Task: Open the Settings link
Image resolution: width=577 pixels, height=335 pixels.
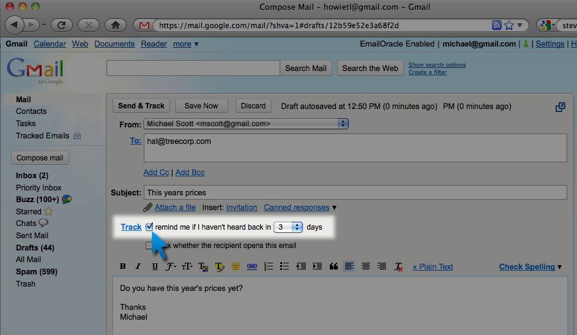Action: (549, 44)
